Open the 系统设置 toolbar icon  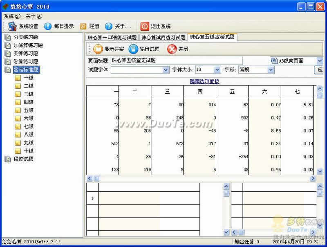click(12, 26)
